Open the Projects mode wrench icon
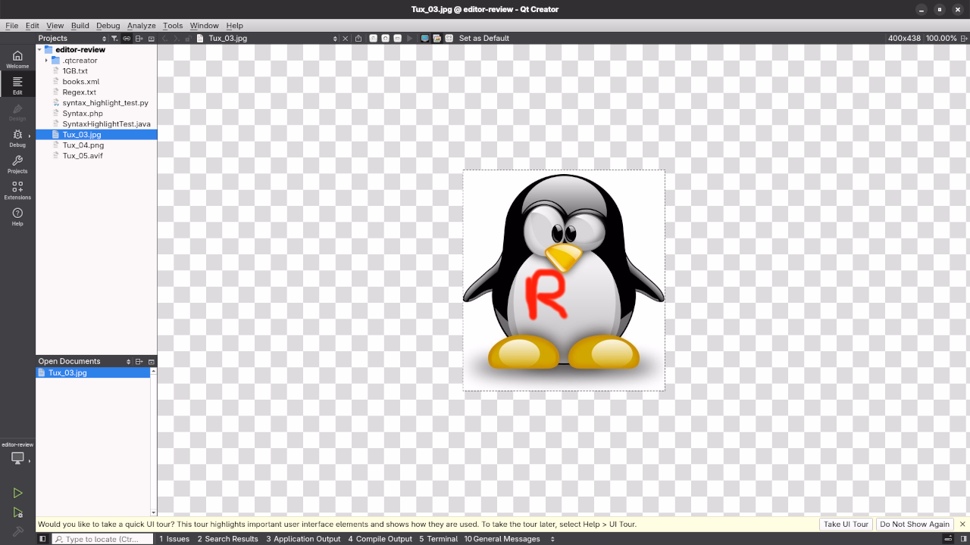 pyautogui.click(x=17, y=164)
